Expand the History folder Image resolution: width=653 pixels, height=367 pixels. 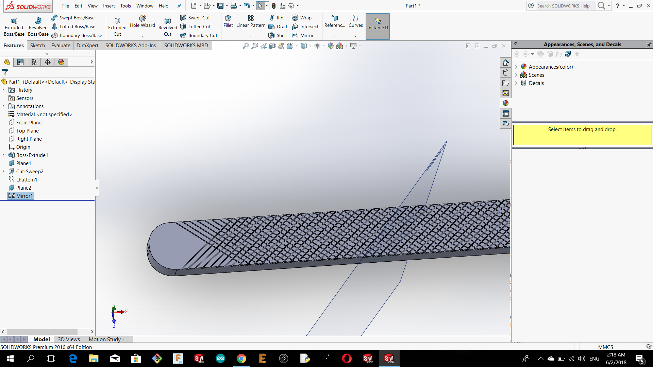click(3, 90)
